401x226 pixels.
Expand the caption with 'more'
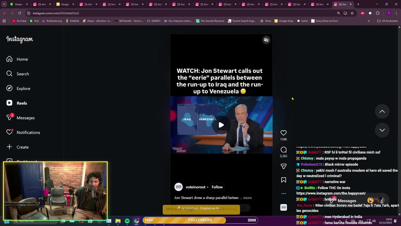[247, 198]
